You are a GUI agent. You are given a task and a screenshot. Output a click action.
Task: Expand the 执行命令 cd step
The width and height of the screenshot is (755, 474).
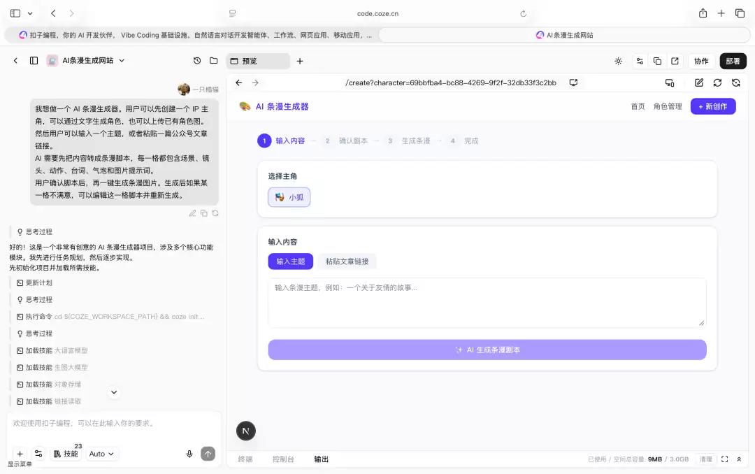[110, 317]
